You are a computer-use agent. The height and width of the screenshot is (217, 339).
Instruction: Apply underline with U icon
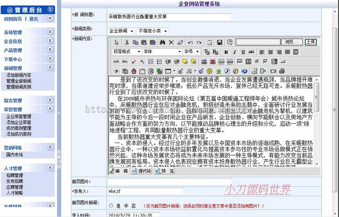[x=243, y=52]
